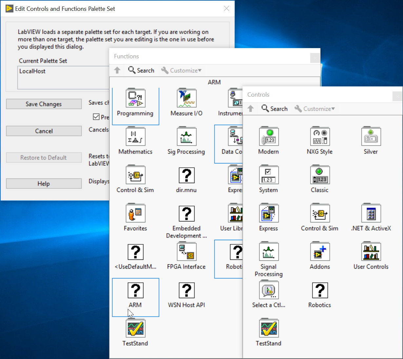The width and height of the screenshot is (403, 359).
Task: Expand Customize dropdown in Controls palette
Action: click(x=315, y=109)
